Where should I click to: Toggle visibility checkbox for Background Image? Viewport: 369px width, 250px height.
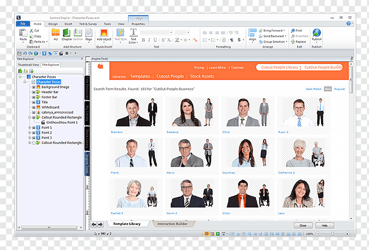[x=34, y=87]
